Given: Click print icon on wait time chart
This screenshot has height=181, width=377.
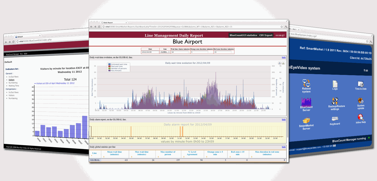Looking at the screenshot, I should pos(279,63).
